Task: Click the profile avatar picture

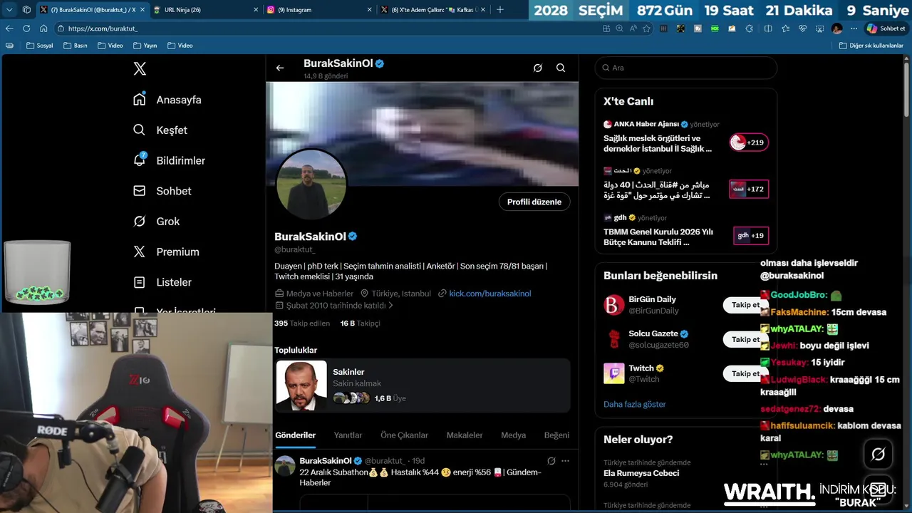Action: click(311, 185)
